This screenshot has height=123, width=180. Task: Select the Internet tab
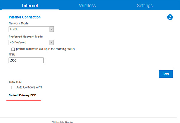[30, 5]
